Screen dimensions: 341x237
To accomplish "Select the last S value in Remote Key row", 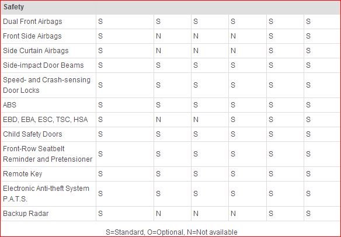I will point(308,174).
